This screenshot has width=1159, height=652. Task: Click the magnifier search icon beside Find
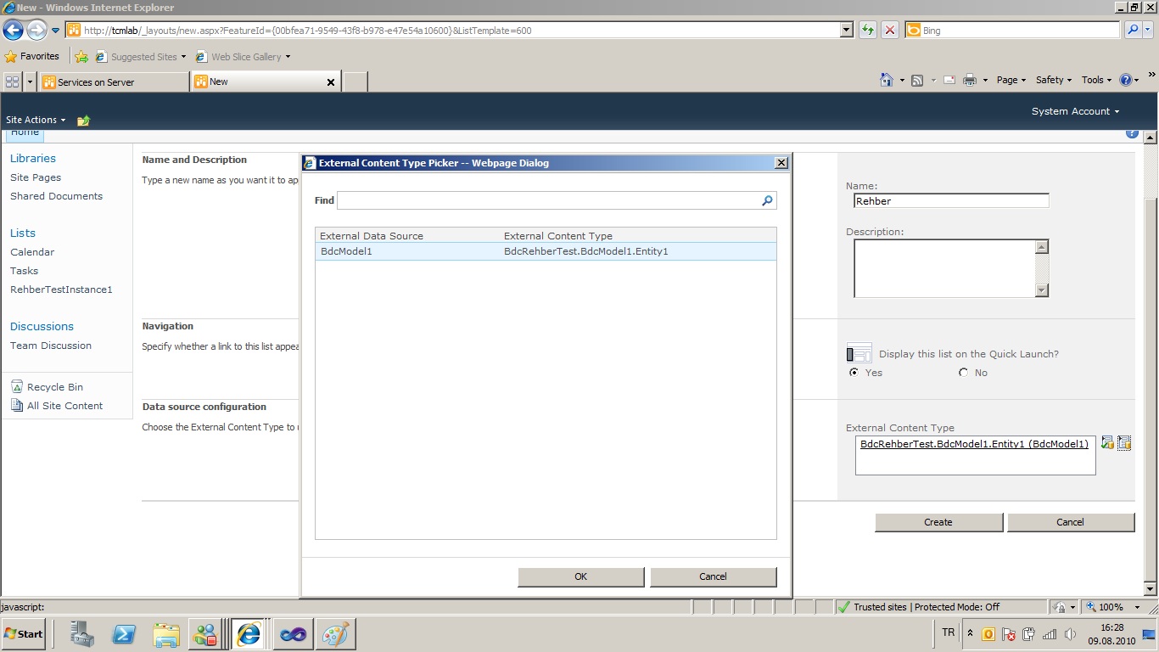766,200
